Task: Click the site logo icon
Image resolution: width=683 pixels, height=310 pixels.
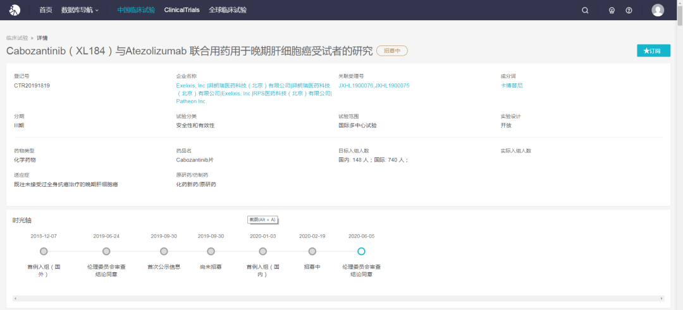Action: click(15, 9)
